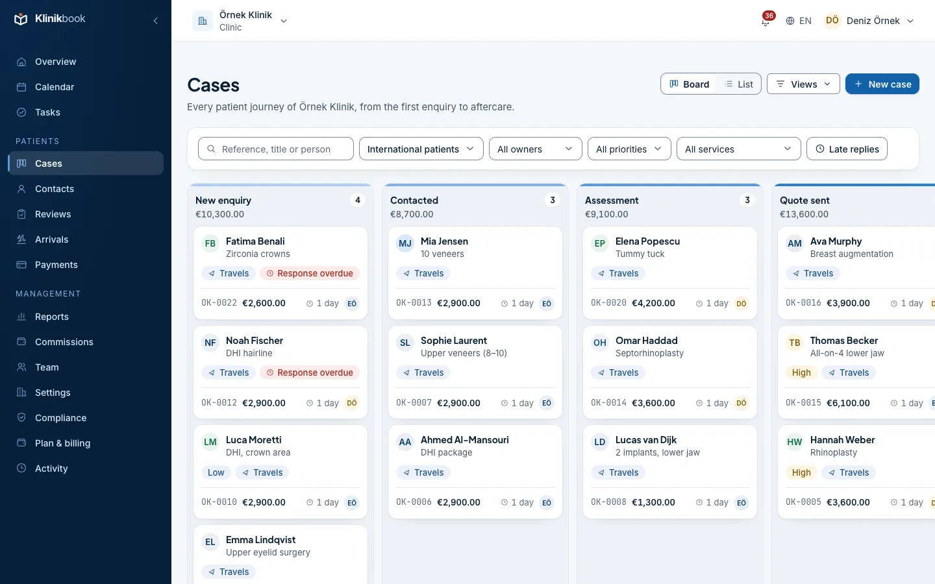
Task: Click Omar Haddad's OH avatar
Action: point(600,343)
